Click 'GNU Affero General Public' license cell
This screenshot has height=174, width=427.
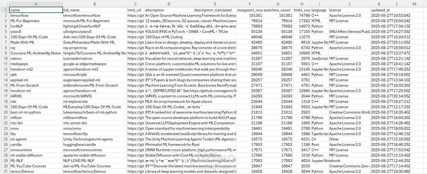349,32
